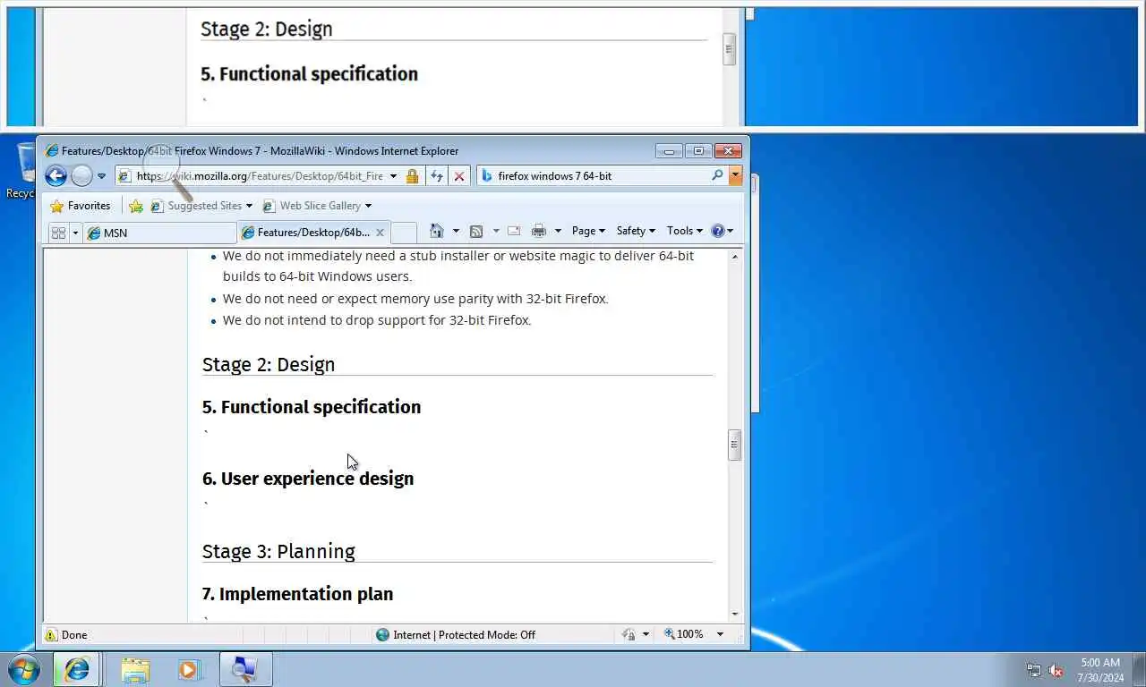Show Quick Tabs thumbnail view

coord(59,233)
